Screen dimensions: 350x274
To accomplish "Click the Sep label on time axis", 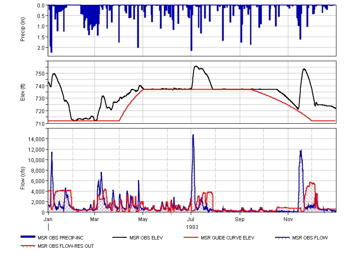I will click(x=240, y=219).
